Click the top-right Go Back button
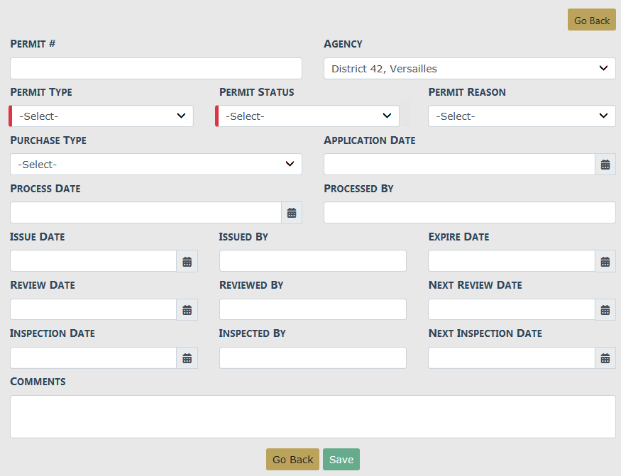 [x=591, y=20]
